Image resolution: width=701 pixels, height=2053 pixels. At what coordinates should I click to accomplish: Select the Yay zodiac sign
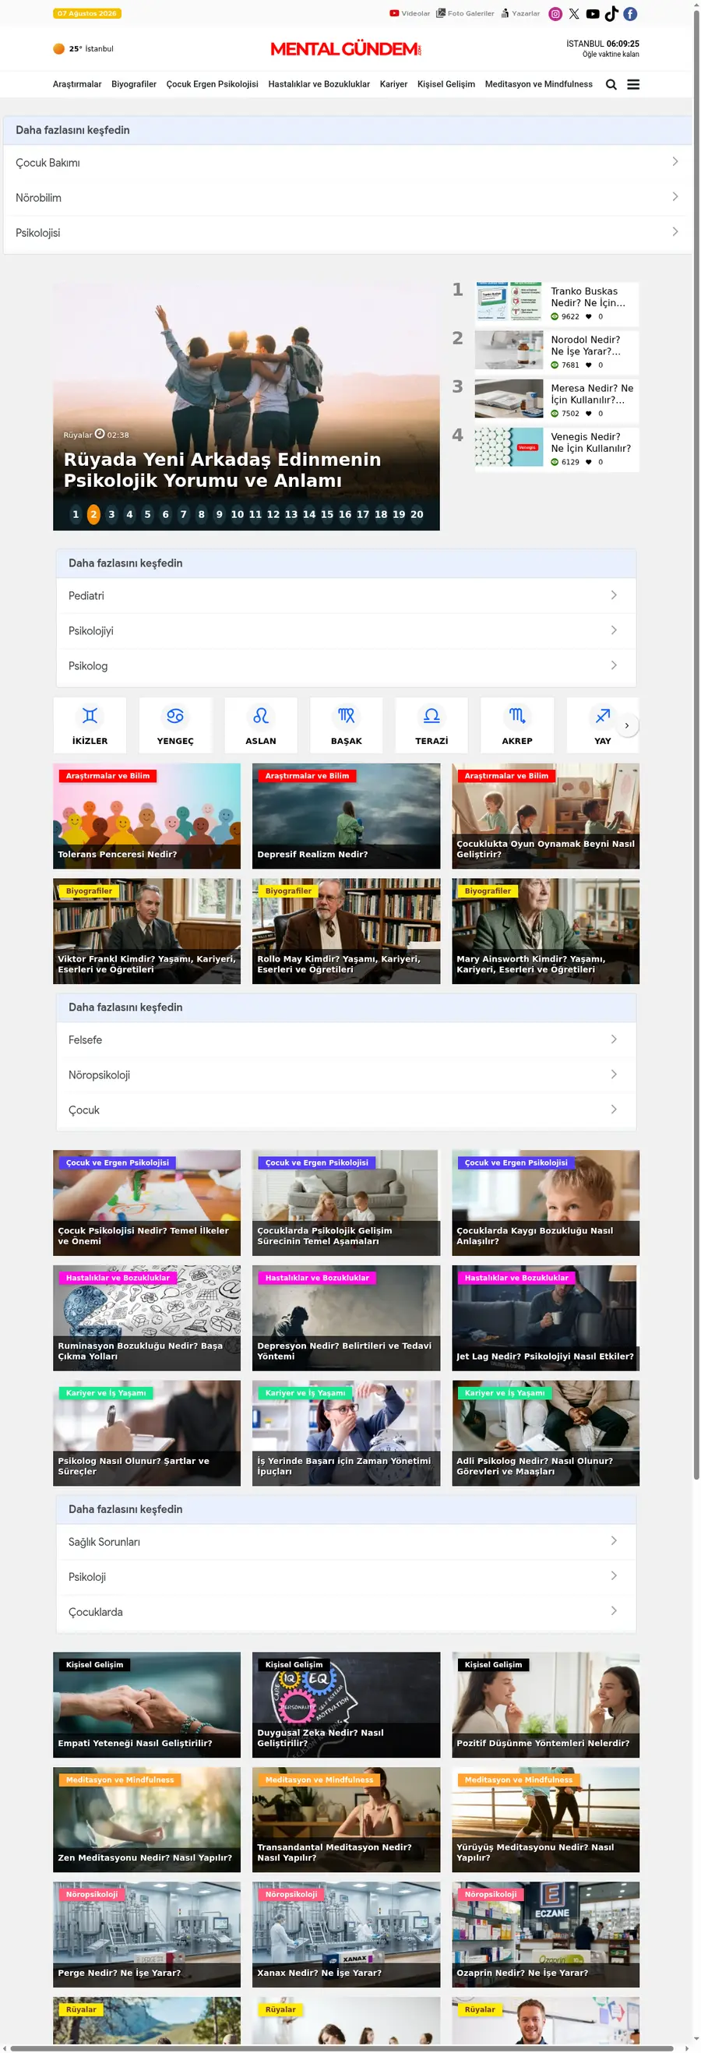602,725
